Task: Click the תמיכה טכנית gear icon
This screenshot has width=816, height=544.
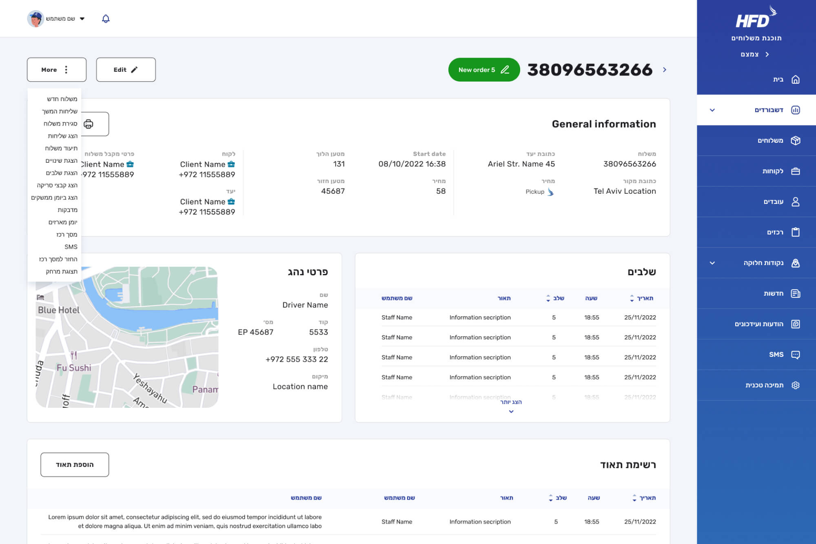Action: [x=795, y=385]
